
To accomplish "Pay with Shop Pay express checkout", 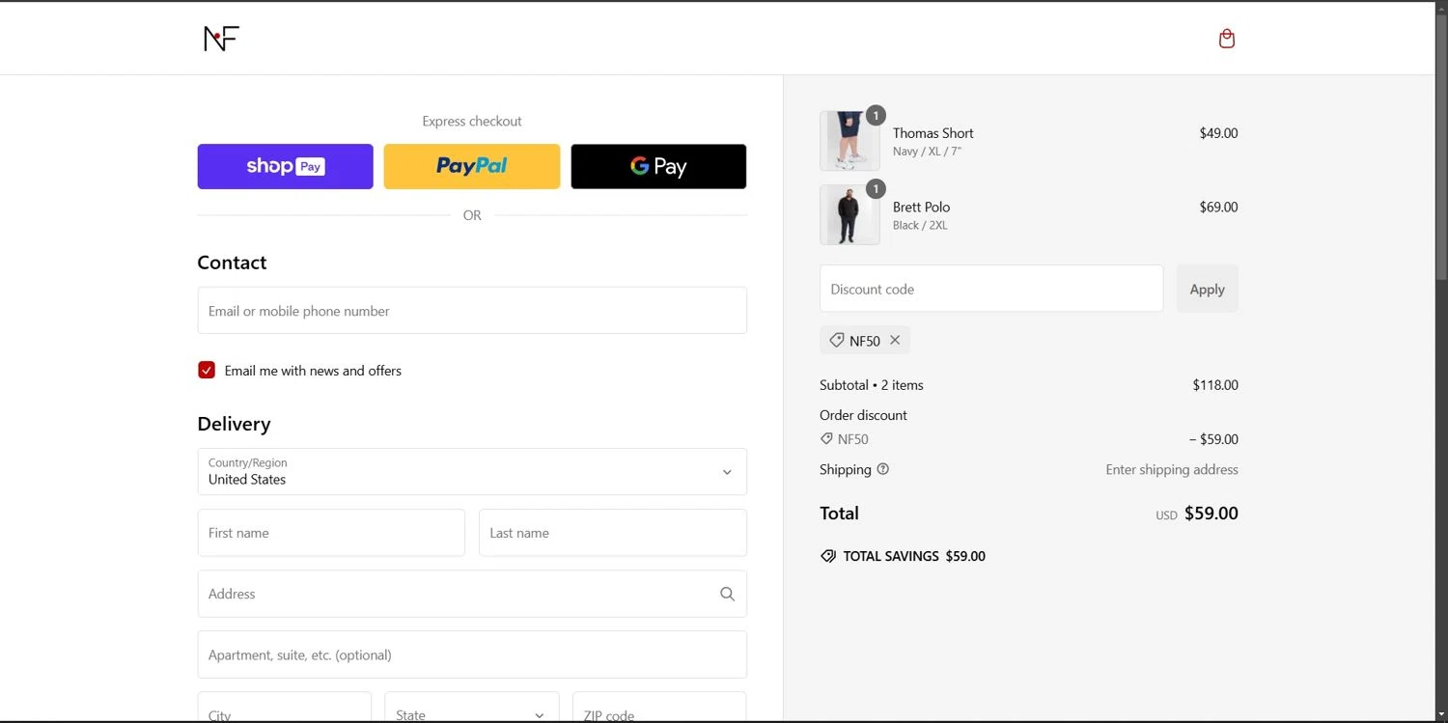I will [286, 166].
